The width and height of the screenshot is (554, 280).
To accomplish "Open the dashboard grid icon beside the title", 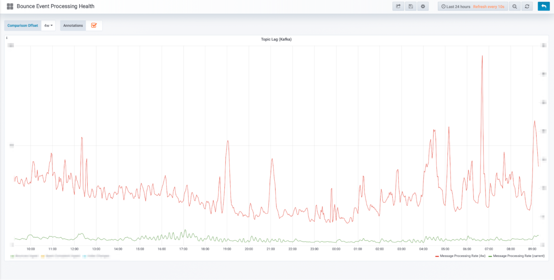I will click(10, 6).
